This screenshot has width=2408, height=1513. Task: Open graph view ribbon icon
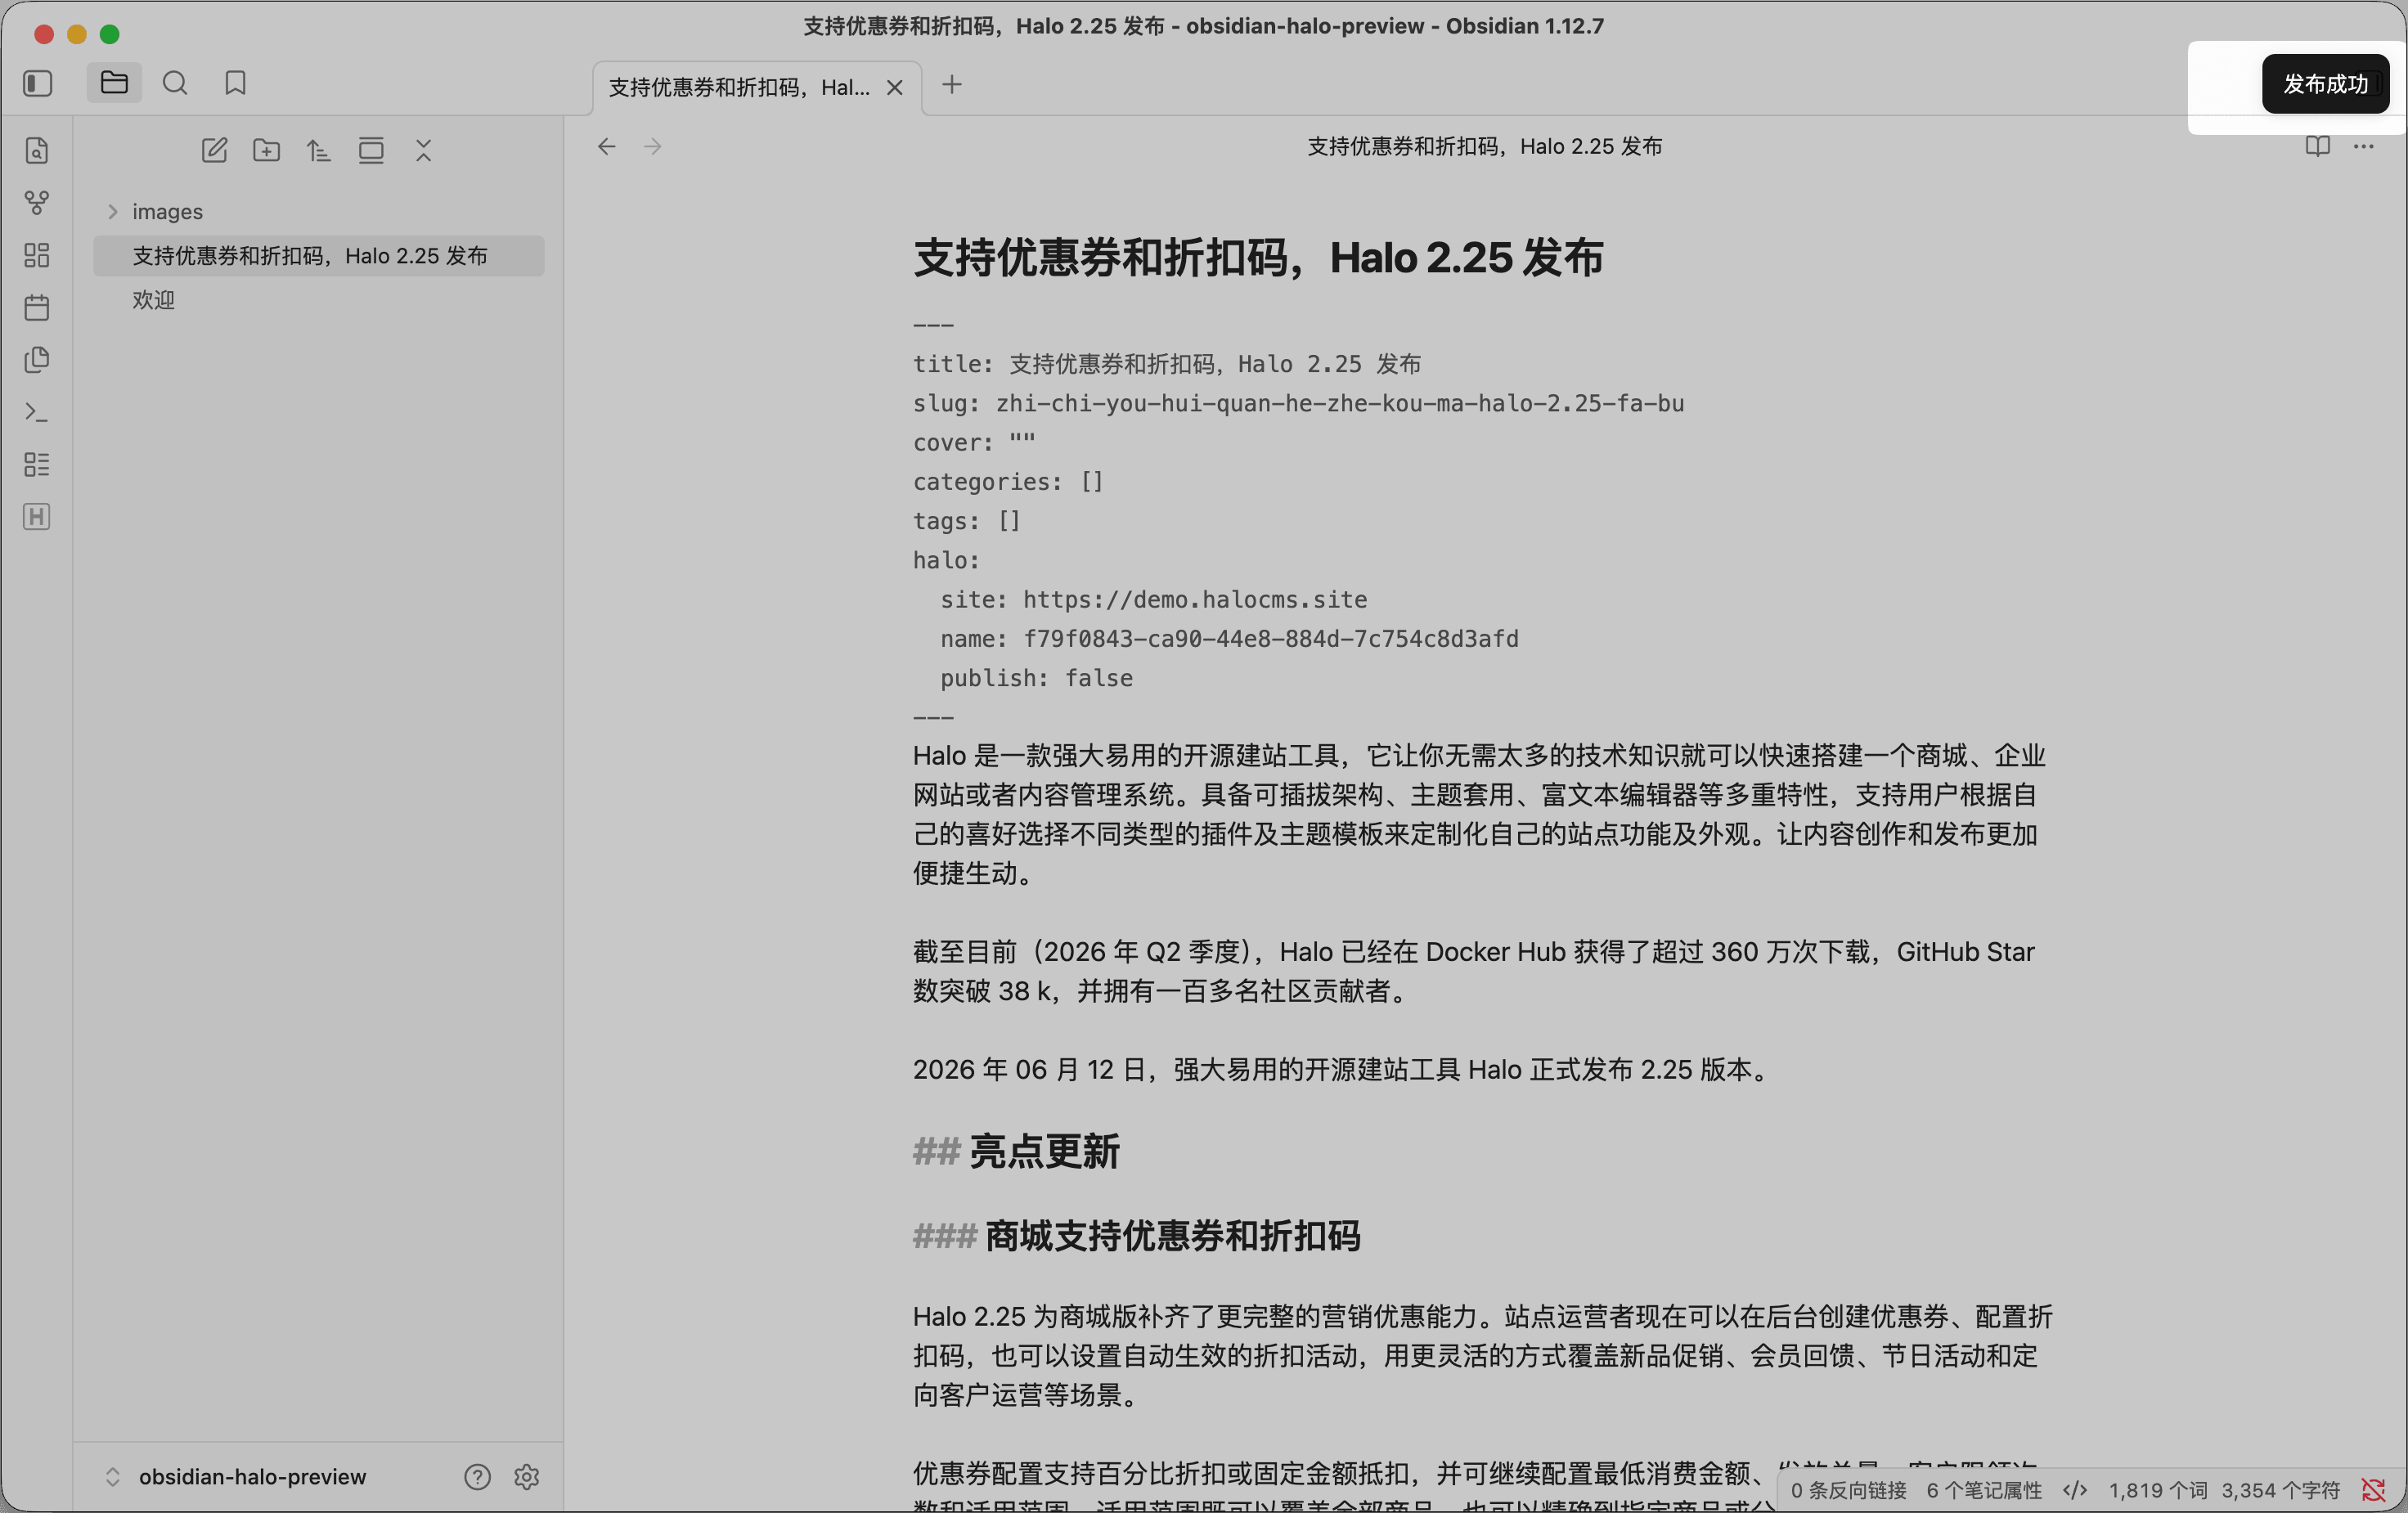(37, 203)
